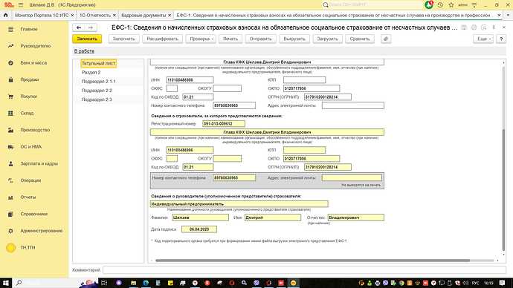This screenshot has width=513, height=288.
Task: Go back with the left arrow
Action: 79,27
